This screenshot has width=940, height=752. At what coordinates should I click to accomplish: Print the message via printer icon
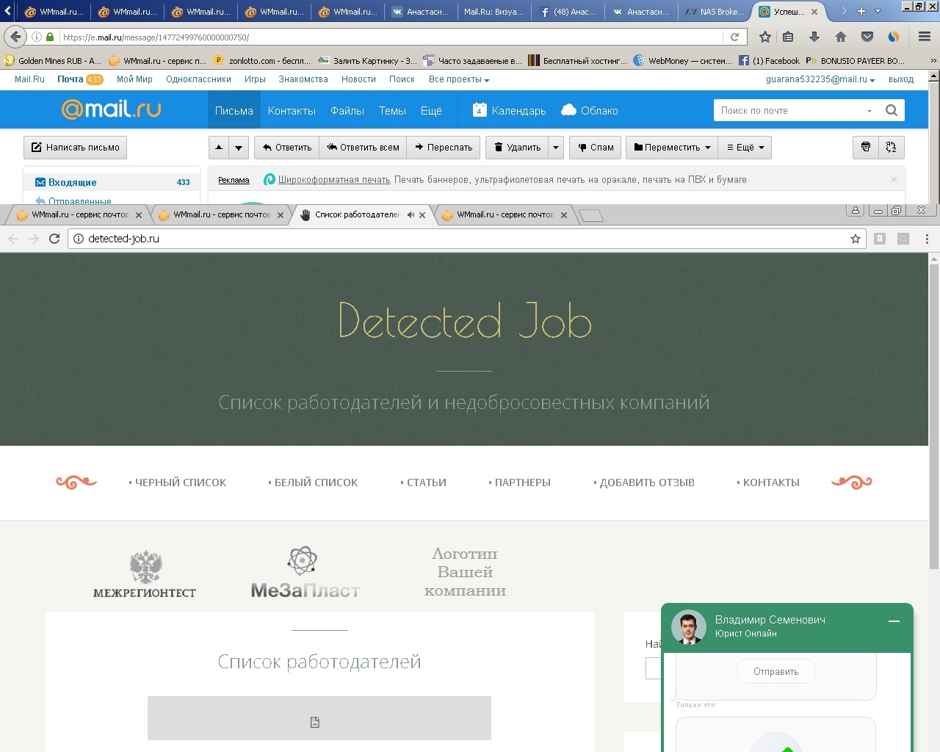(x=866, y=147)
